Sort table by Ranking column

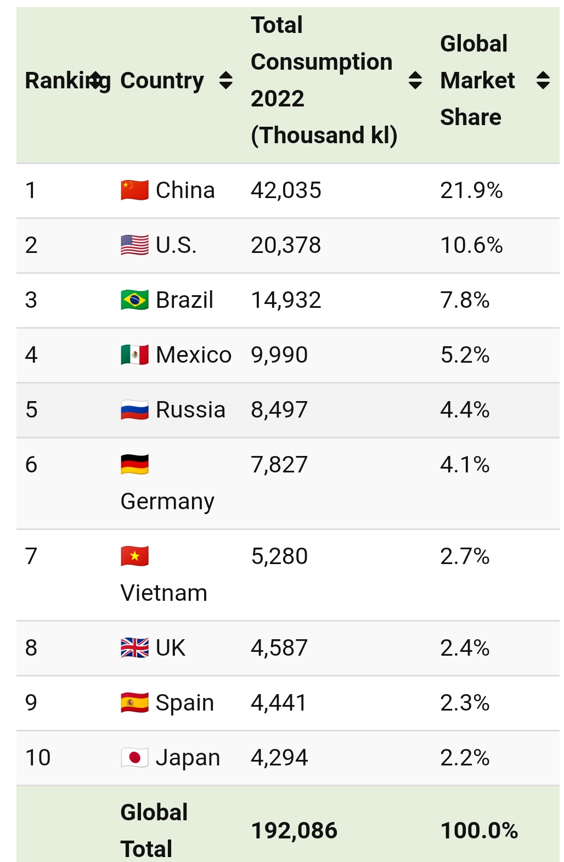click(x=95, y=80)
